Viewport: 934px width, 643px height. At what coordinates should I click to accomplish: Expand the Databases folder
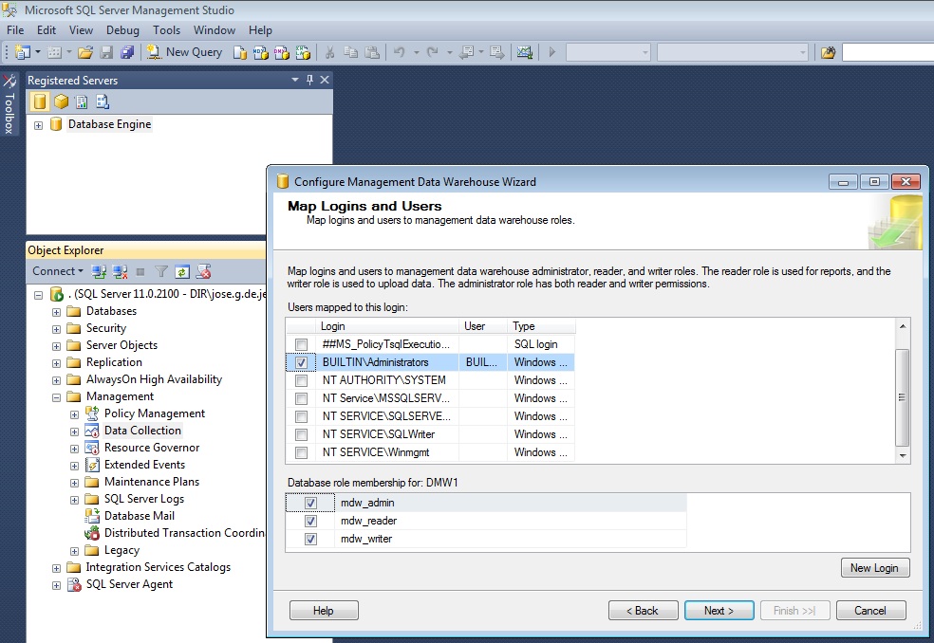[56, 312]
